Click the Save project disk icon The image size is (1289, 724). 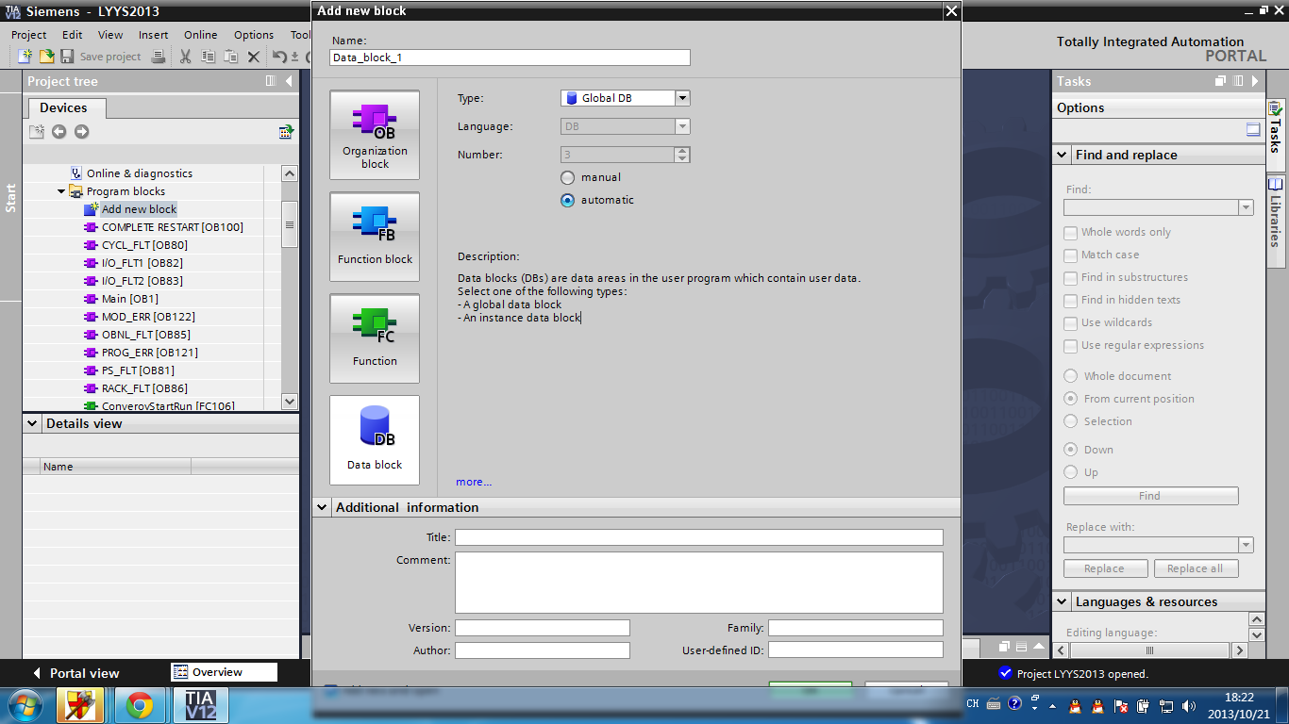click(x=67, y=57)
